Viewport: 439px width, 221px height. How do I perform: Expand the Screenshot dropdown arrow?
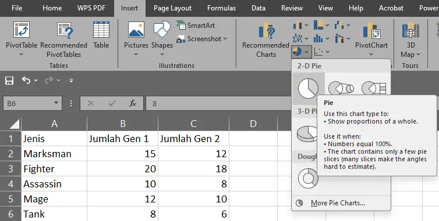225,39
